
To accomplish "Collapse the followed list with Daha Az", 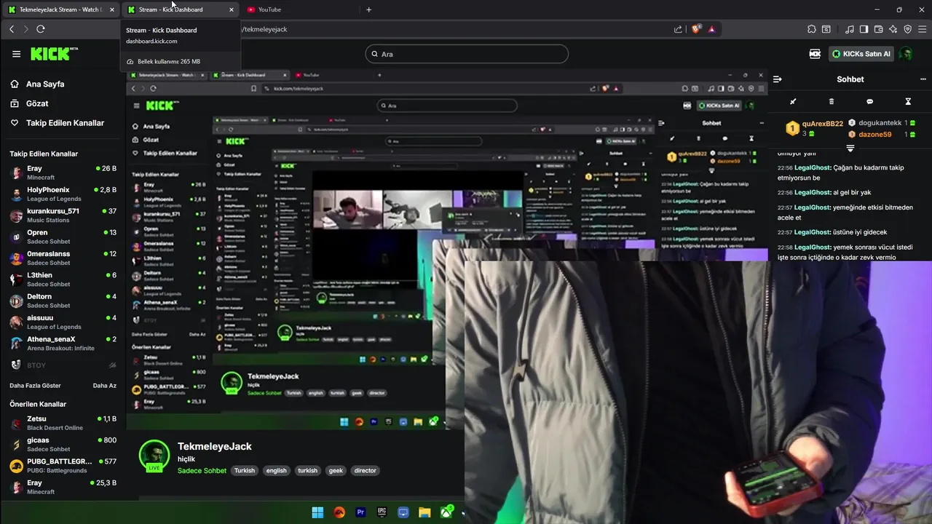I will [105, 386].
